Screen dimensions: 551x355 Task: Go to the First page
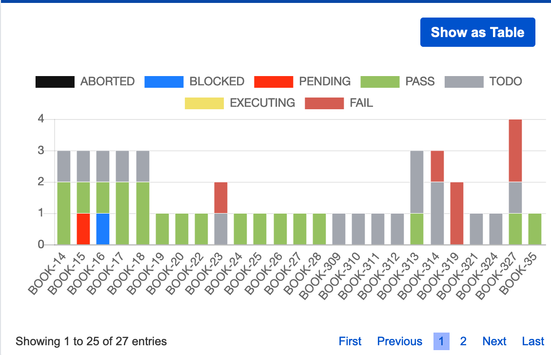pyautogui.click(x=350, y=341)
